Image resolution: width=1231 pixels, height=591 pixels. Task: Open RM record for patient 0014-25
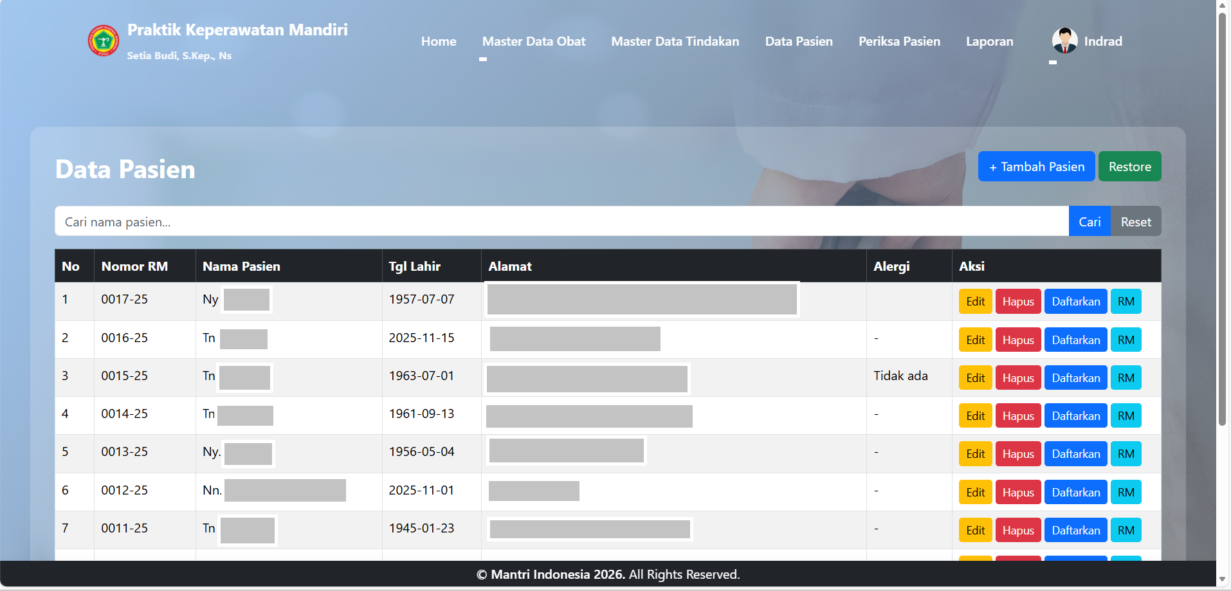[1126, 416]
